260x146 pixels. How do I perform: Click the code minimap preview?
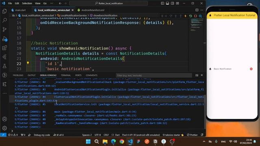tap(196, 25)
